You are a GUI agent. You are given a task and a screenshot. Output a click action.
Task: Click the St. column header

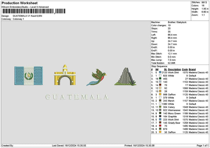pyautogui.click(x=166, y=69)
